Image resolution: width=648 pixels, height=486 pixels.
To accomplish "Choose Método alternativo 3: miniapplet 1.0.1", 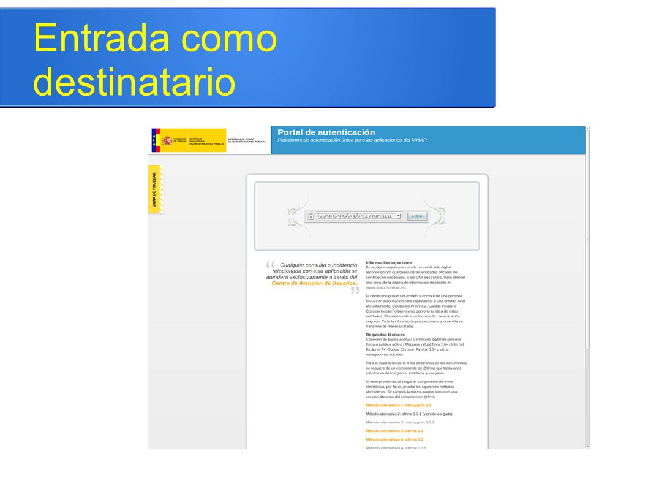I will pos(400,422).
